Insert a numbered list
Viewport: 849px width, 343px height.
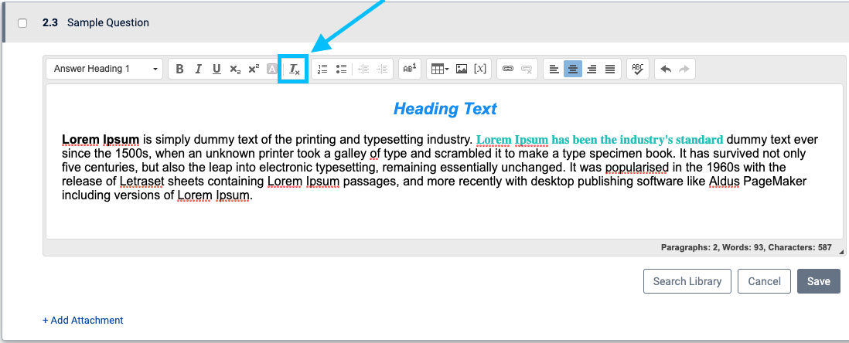click(x=322, y=69)
